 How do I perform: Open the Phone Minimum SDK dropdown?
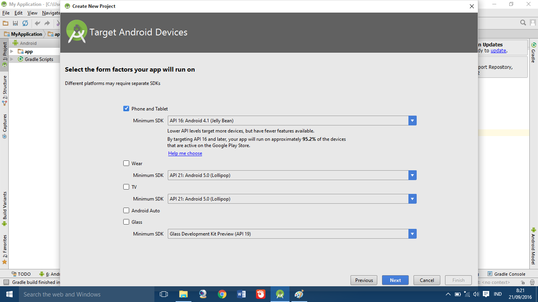[412, 120]
